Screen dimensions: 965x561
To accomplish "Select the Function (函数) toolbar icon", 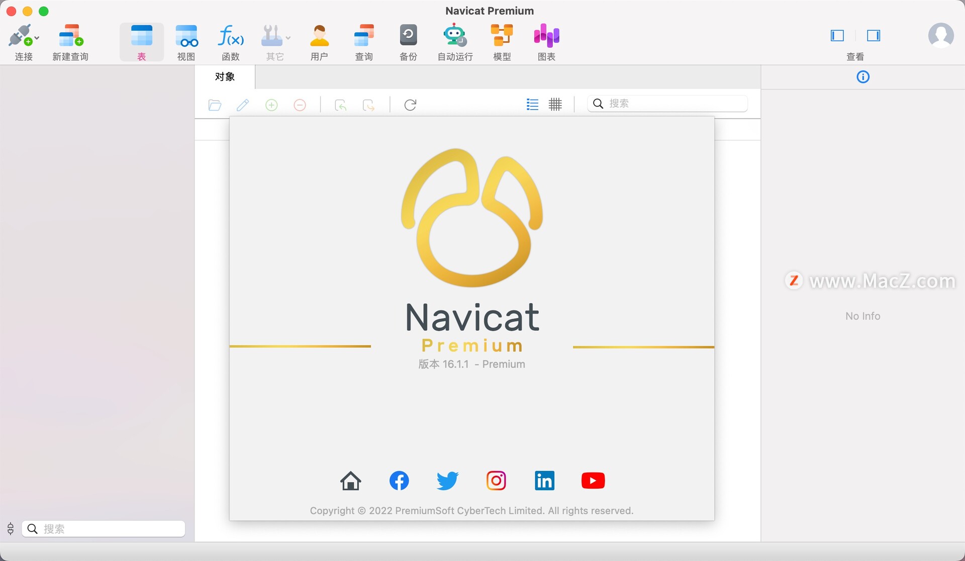I will click(231, 36).
